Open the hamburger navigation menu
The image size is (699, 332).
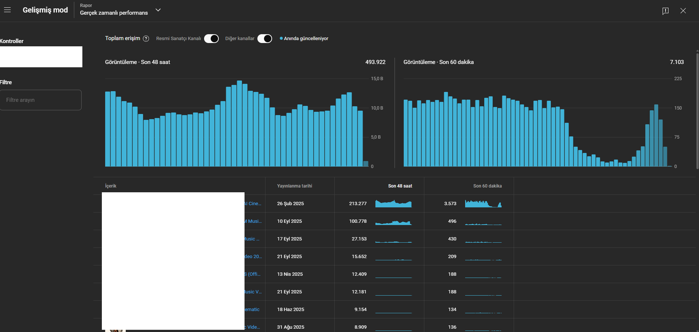[x=7, y=10]
